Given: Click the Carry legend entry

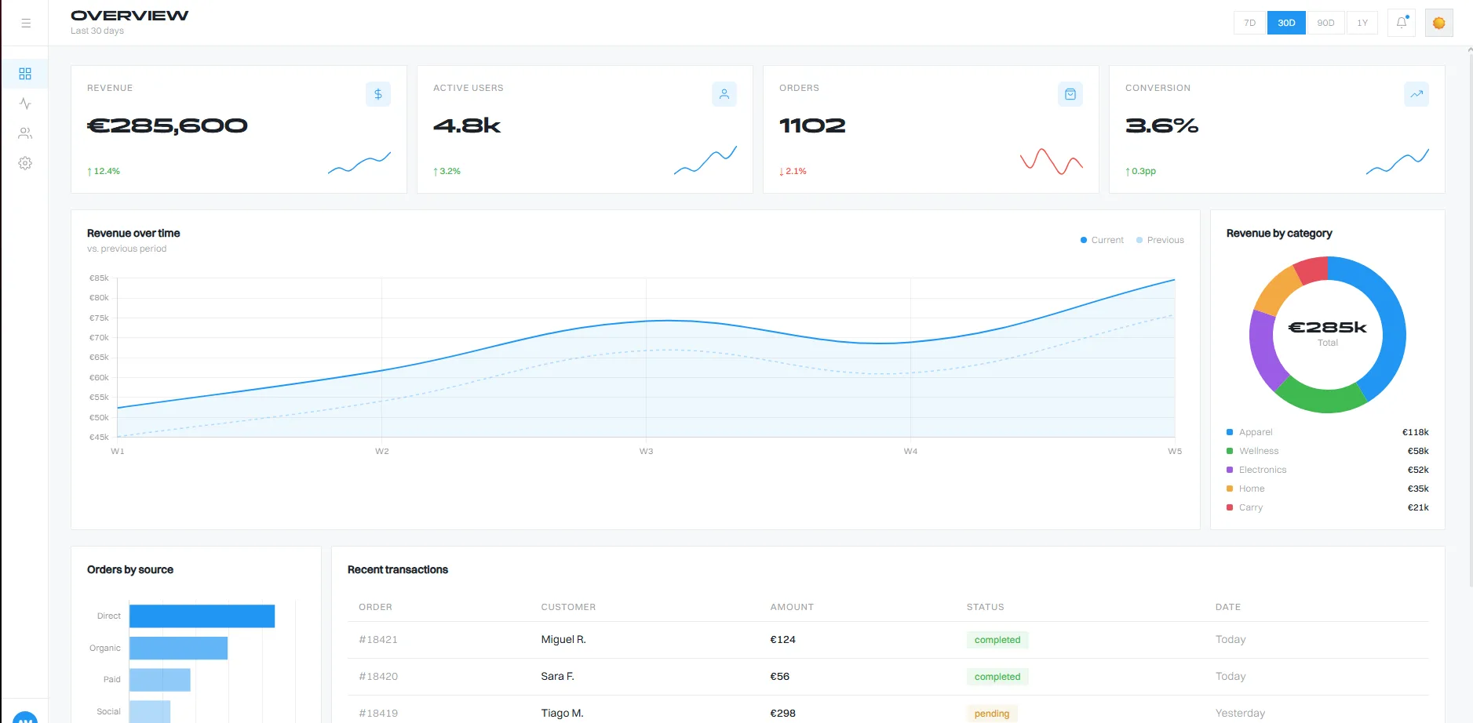Looking at the screenshot, I should coord(1328,507).
